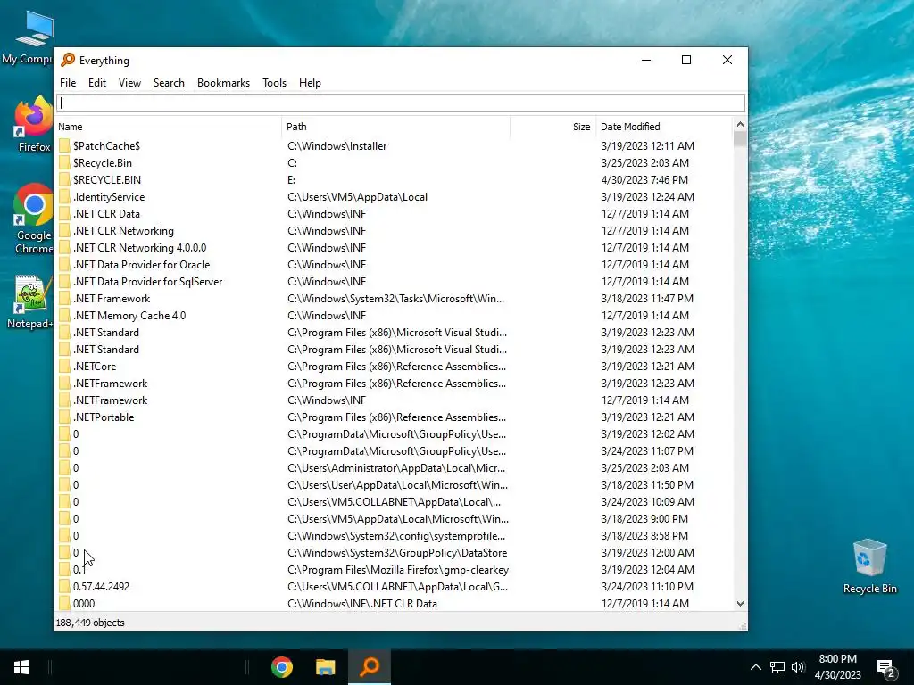Image resolution: width=914 pixels, height=685 pixels.
Task: Select the $PatchCache$ folder icon
Action: click(64, 145)
